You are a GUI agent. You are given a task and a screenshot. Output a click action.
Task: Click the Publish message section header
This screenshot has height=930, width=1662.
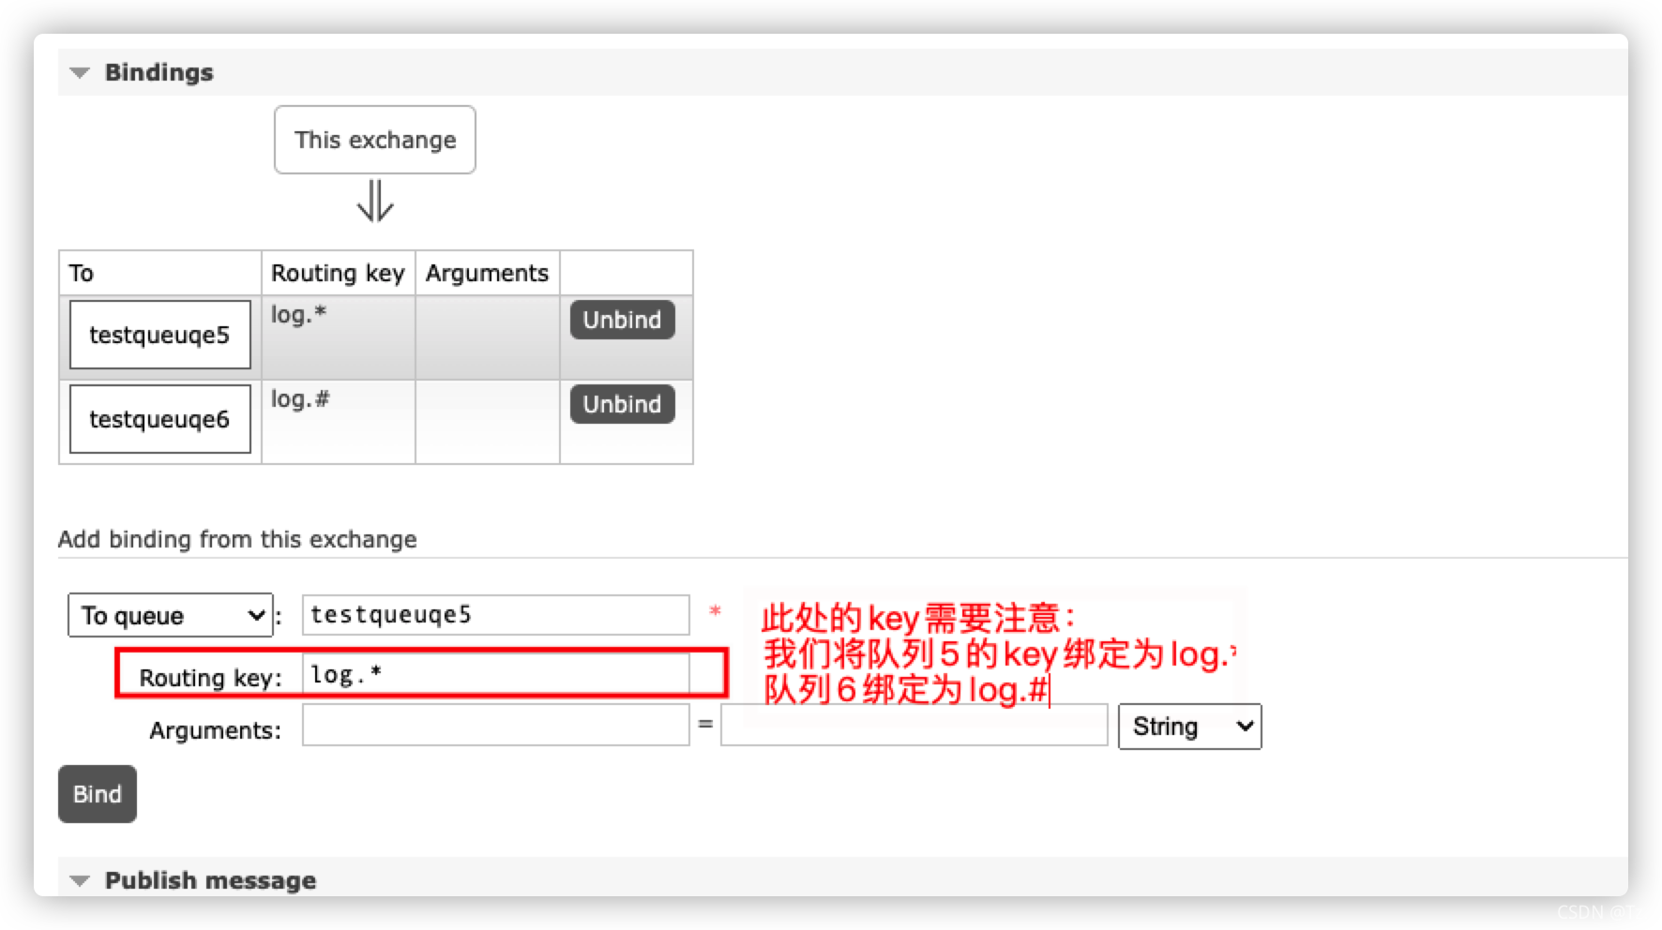pyautogui.click(x=210, y=880)
